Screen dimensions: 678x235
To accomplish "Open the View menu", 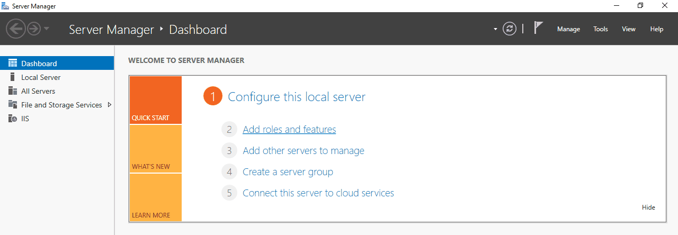I will (629, 29).
